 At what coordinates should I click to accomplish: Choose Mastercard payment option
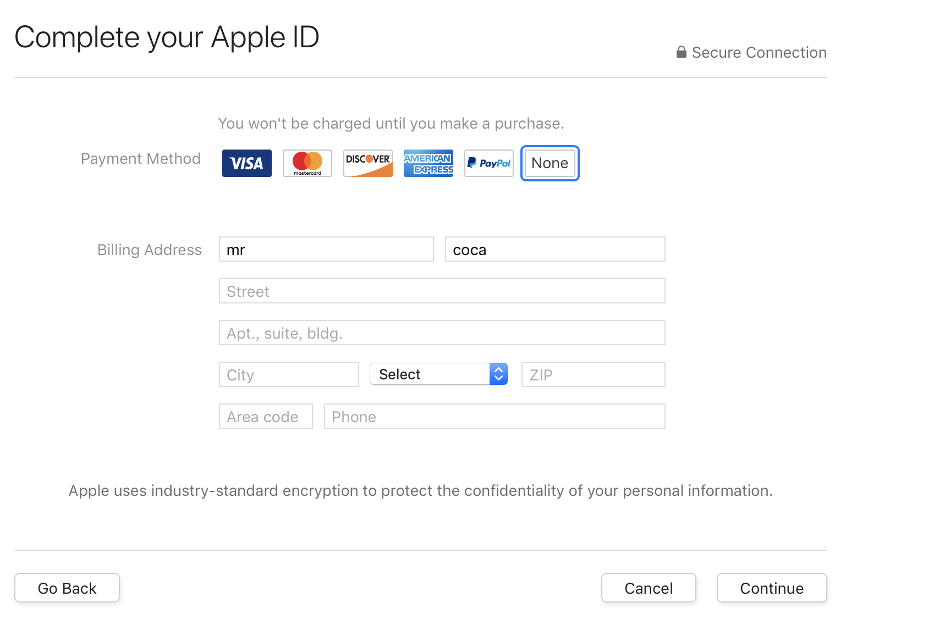click(307, 163)
